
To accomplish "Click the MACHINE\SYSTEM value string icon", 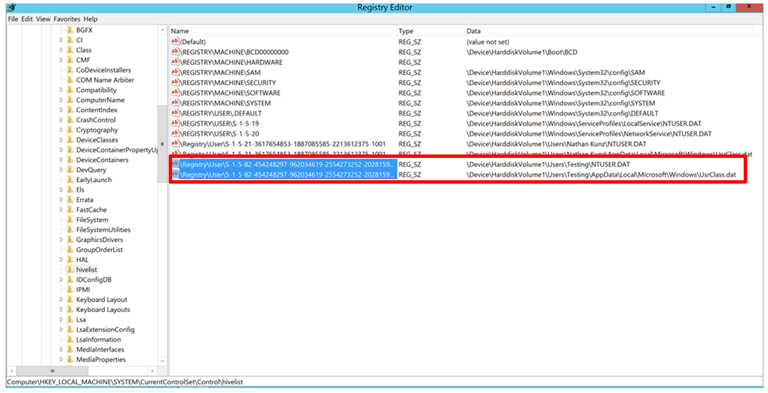I will coord(175,103).
